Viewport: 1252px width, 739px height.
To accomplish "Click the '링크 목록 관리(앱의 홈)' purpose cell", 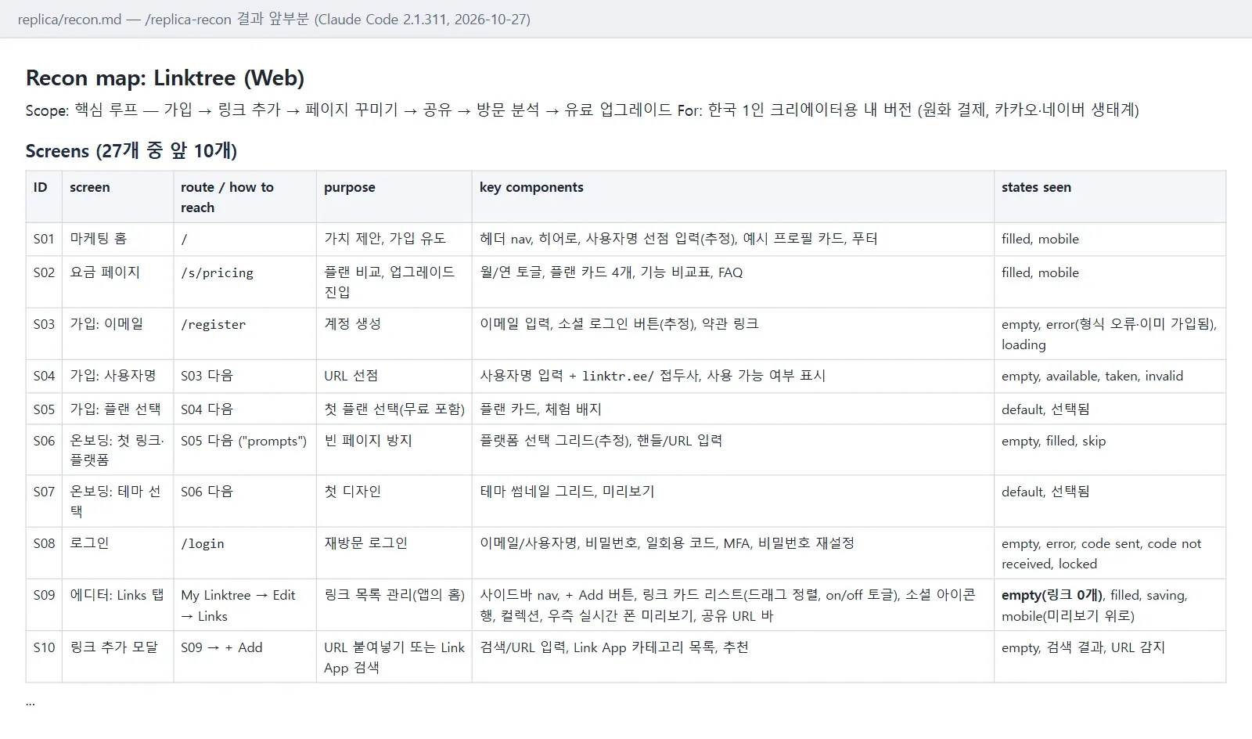I will point(394,605).
